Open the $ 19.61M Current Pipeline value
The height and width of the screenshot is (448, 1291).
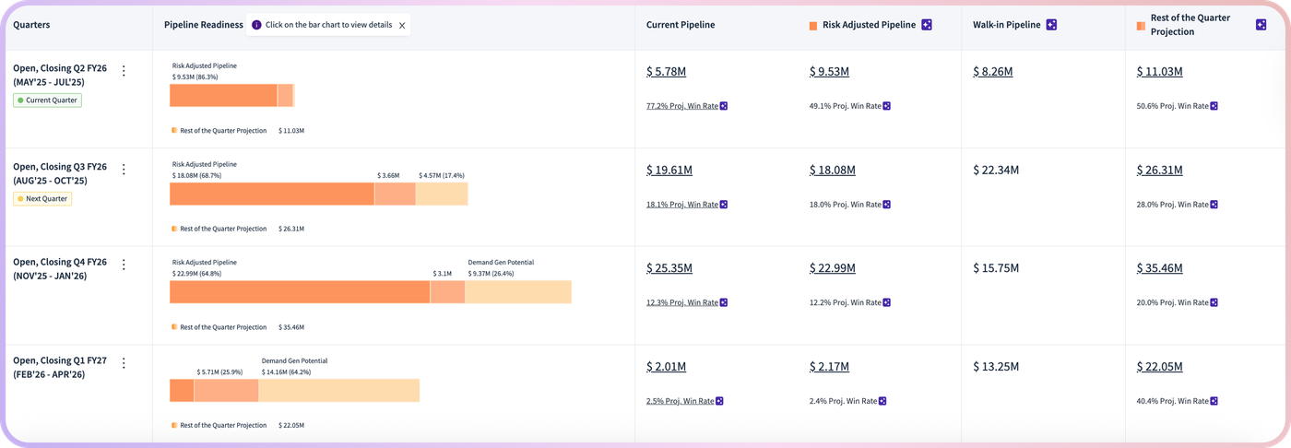[669, 170]
